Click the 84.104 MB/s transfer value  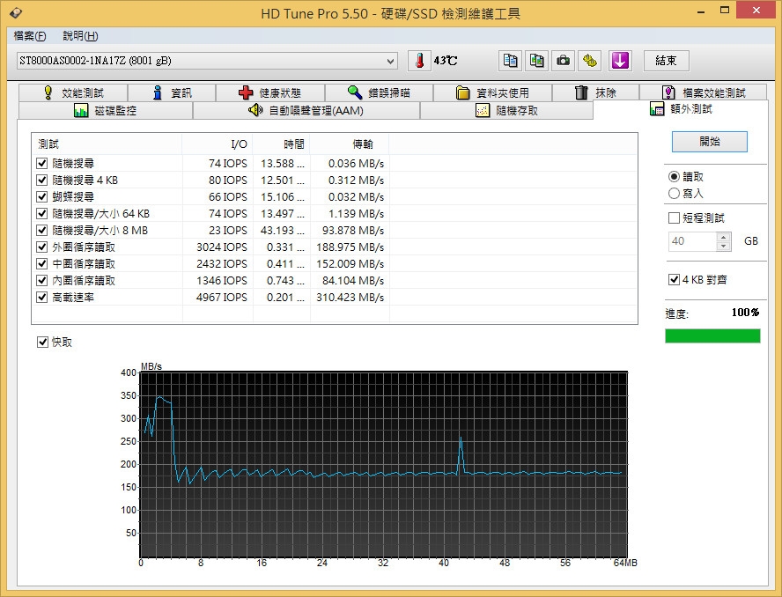[353, 281]
